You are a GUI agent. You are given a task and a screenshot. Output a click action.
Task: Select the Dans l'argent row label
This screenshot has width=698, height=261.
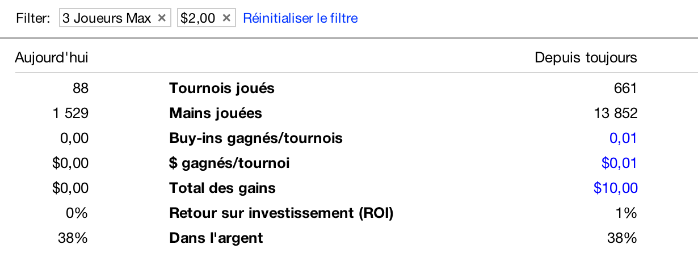(216, 238)
